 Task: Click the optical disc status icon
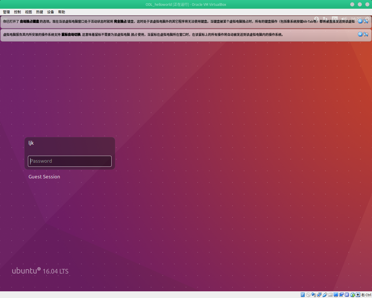point(308,295)
